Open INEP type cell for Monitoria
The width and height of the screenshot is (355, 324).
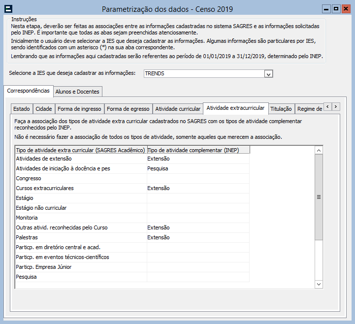(198, 218)
